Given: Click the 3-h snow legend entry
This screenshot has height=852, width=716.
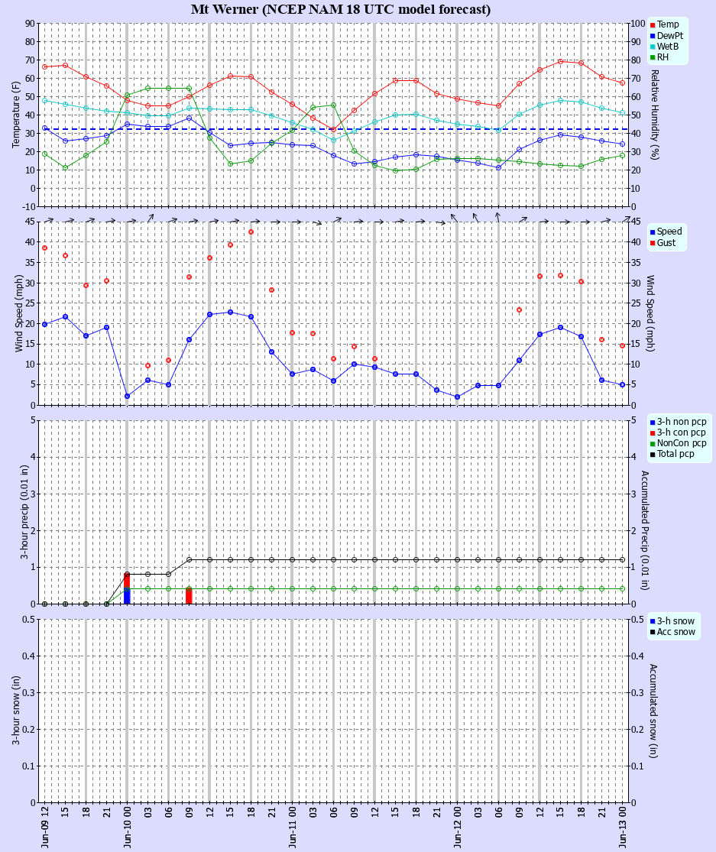Looking at the screenshot, I should pyautogui.click(x=672, y=621).
